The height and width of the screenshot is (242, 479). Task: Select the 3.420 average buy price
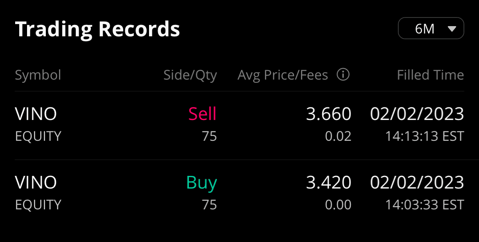point(329,182)
